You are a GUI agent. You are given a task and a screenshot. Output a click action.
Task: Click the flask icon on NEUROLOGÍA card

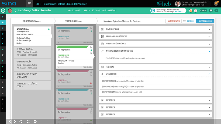click(x=49, y=29)
